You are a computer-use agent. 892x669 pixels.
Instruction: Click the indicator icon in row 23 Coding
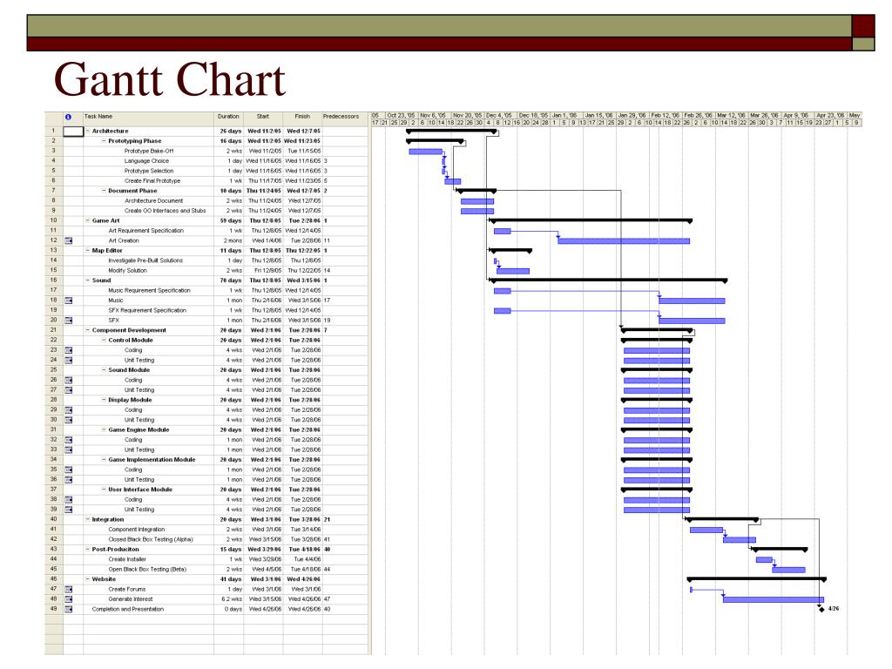point(69,350)
